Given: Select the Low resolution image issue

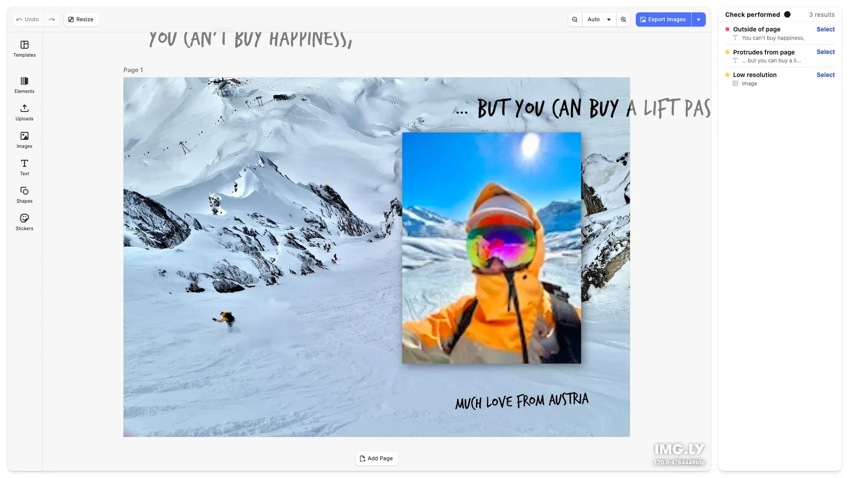Looking at the screenshot, I should click(825, 75).
